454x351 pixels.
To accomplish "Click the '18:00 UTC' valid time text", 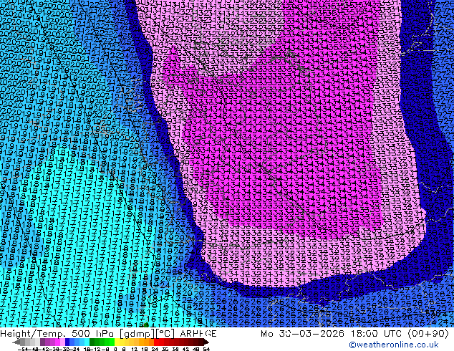I will click(377, 334).
